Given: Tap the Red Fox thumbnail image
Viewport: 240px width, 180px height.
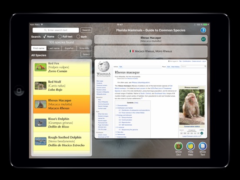Looking at the screenshot, I should click(40, 67).
